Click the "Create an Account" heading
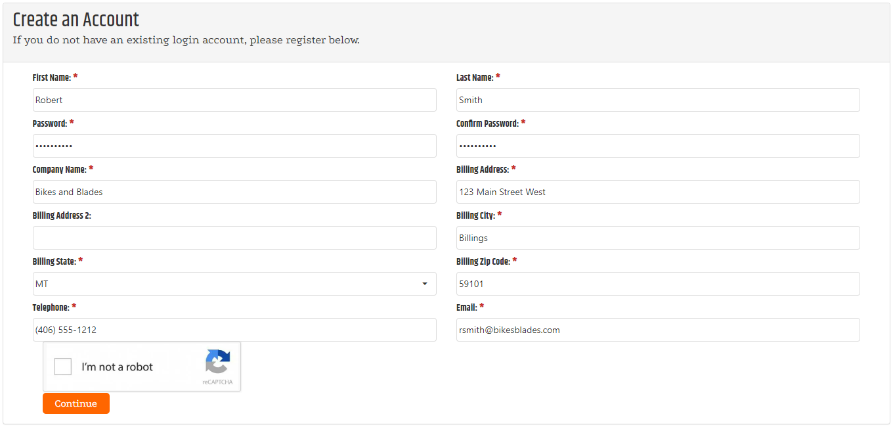 tap(76, 20)
